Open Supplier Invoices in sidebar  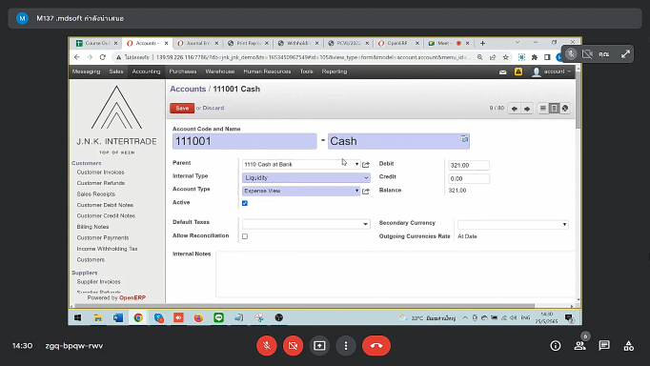(99, 282)
